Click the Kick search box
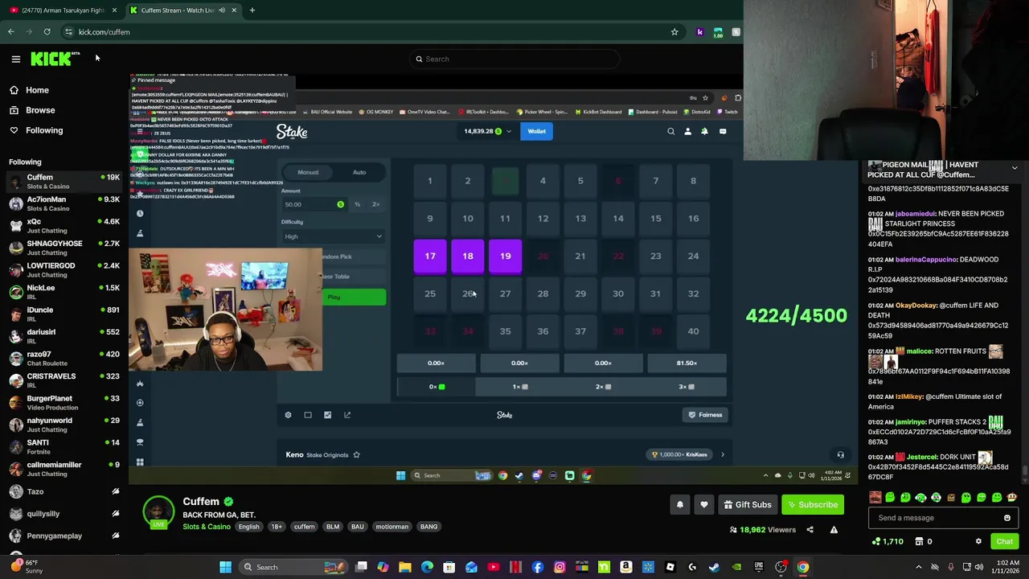 click(x=514, y=59)
